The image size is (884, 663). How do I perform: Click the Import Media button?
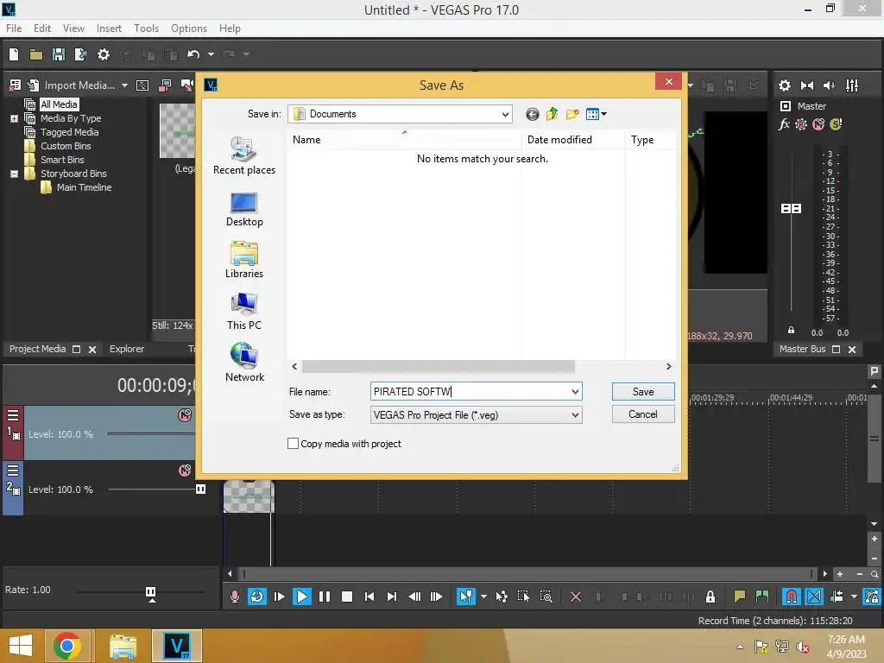(x=71, y=85)
